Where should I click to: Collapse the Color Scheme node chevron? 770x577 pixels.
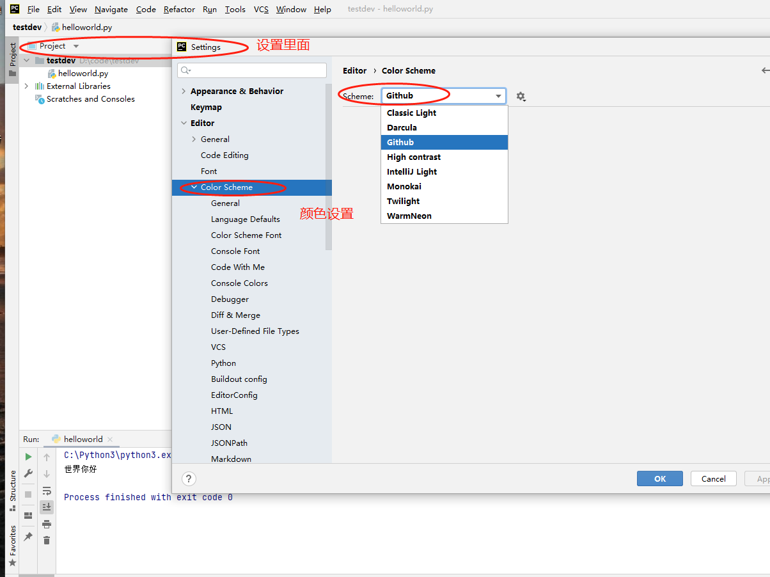[194, 187]
